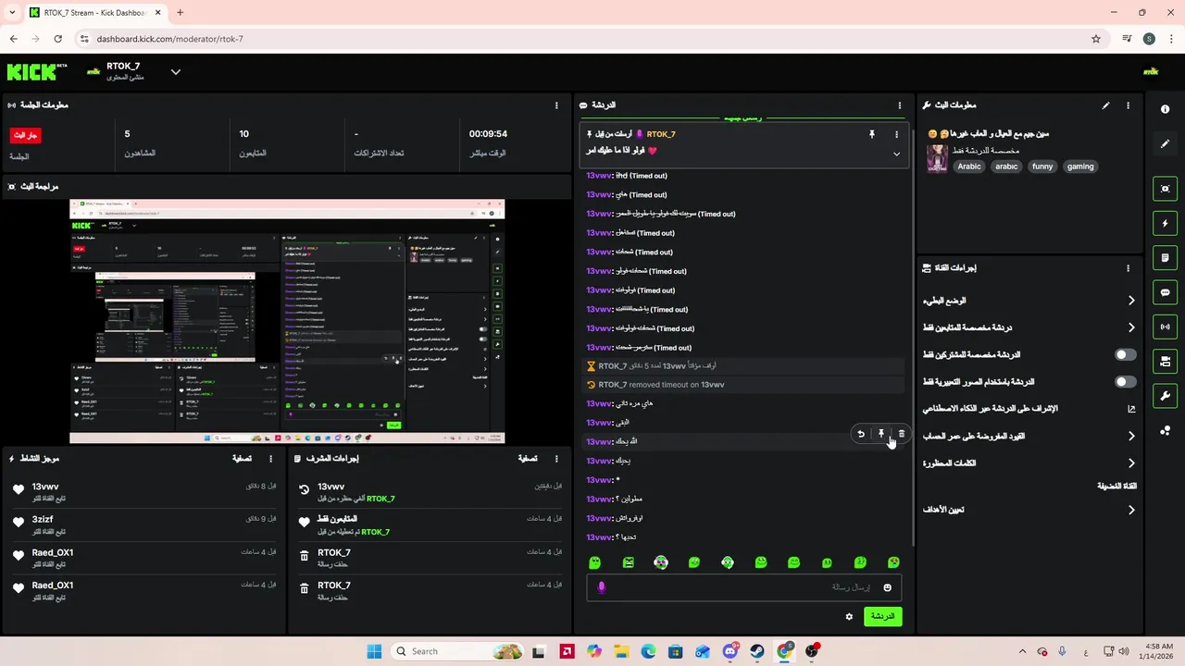The height and width of the screenshot is (666, 1185).
Task: Click the stream preview thumbnail
Action: (287, 322)
